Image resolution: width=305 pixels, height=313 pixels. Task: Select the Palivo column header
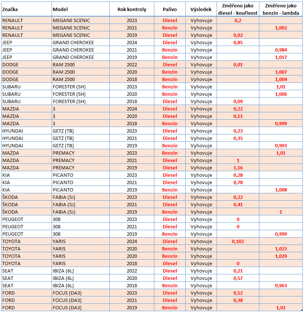tap(170, 9)
